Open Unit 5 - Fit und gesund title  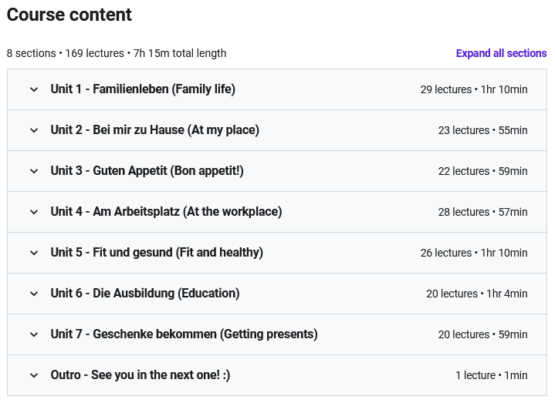[157, 253]
